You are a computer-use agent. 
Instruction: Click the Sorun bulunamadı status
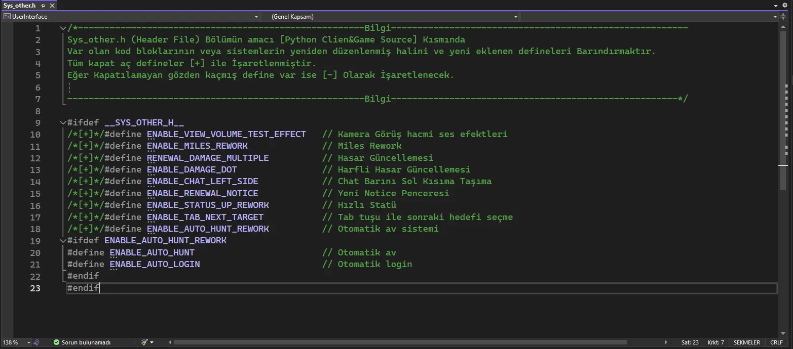coord(82,342)
